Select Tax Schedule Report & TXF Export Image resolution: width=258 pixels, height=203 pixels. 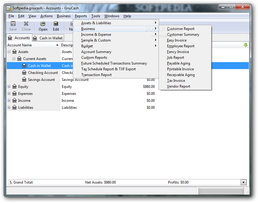pos(116,69)
